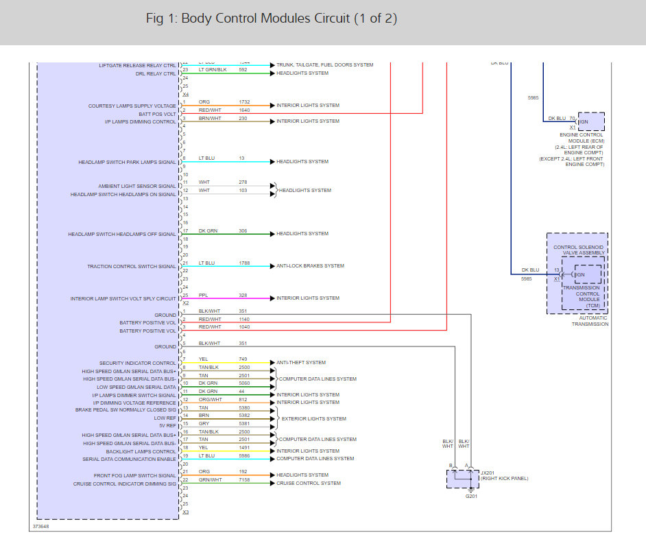The image size is (646, 548).
Task: Select 'TRACTION CONTROL SWITCH SIGNAL' label
Action: tap(132, 267)
